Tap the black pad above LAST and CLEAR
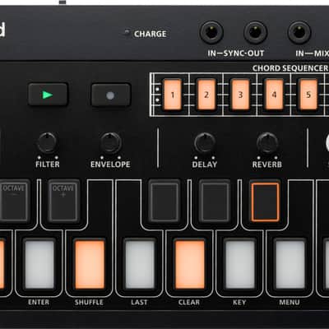 point(164,202)
